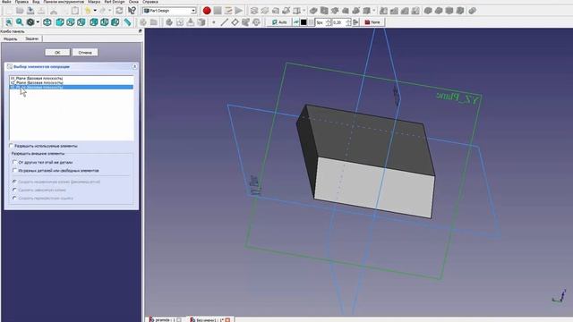
Task: Set the bottom view cube icon
Action: coord(105,22)
